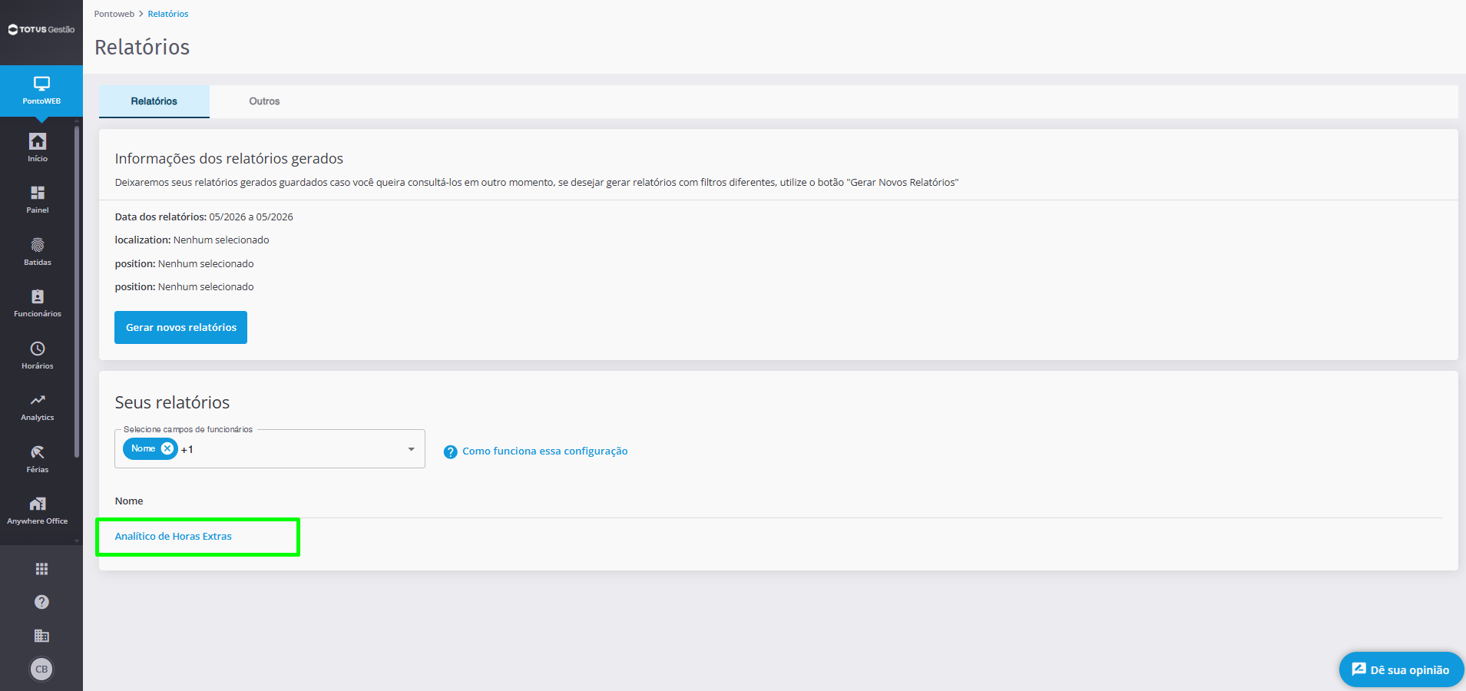Click Gerar novos relatórios button

[x=181, y=327]
